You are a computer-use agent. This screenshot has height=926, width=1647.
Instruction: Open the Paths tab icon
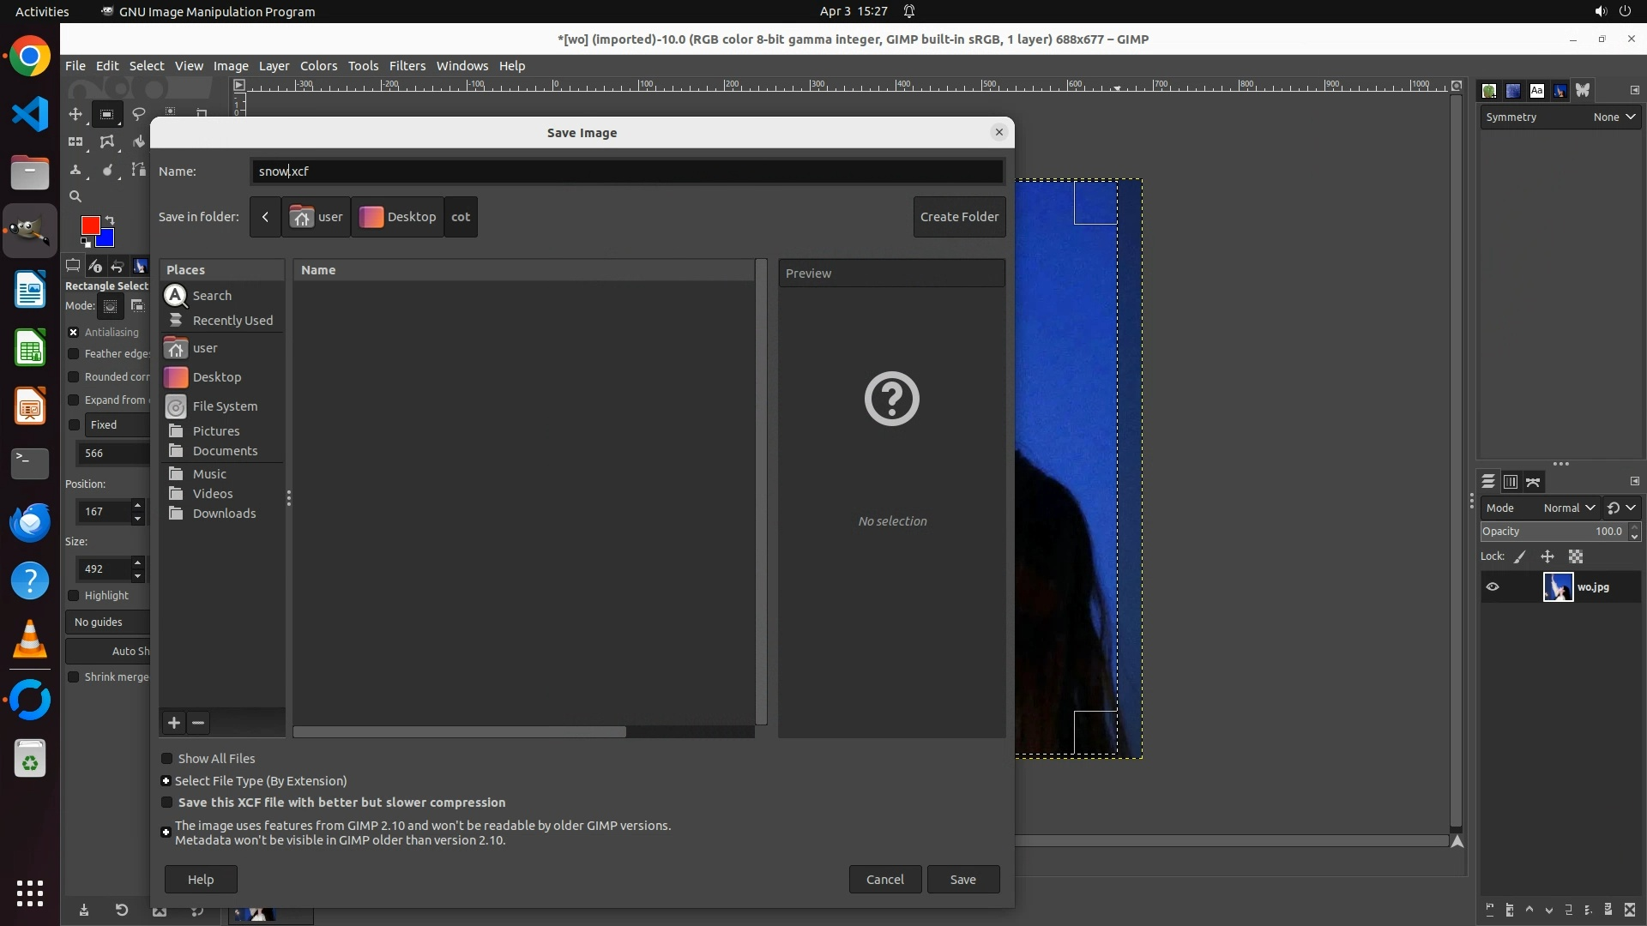(x=1533, y=482)
